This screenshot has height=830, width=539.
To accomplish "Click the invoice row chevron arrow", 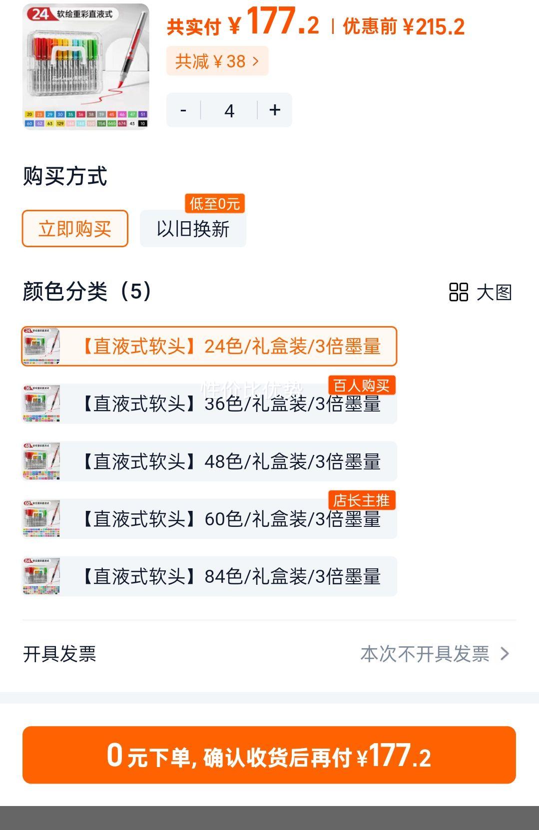I will click(505, 654).
